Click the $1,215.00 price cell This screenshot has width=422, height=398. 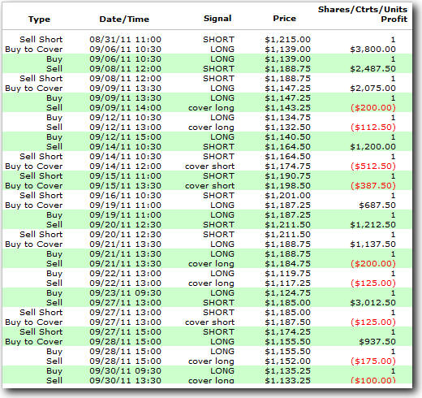pyautogui.click(x=287, y=40)
